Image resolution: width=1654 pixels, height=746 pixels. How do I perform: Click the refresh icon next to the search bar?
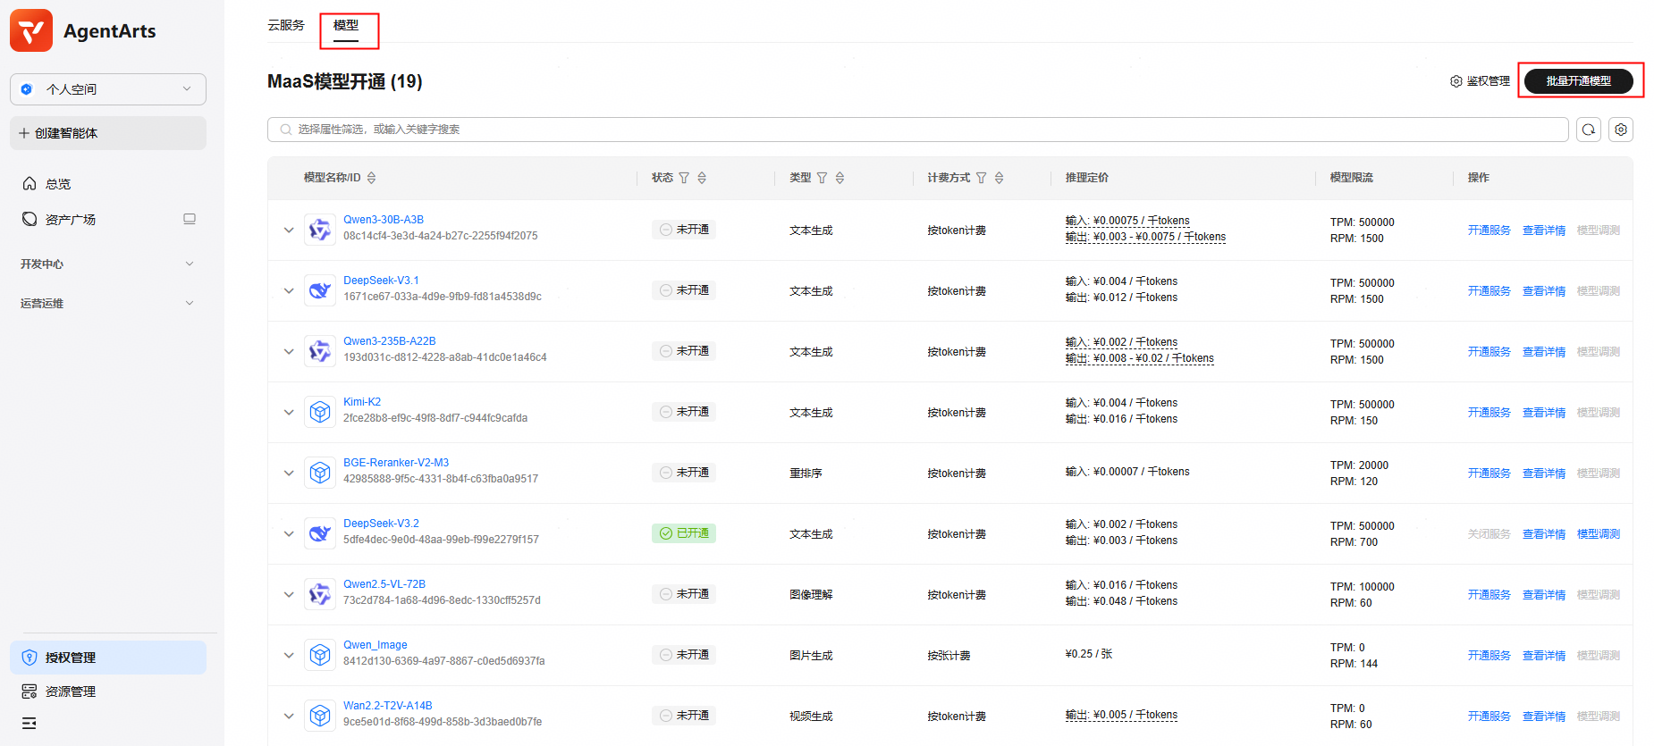tap(1589, 130)
